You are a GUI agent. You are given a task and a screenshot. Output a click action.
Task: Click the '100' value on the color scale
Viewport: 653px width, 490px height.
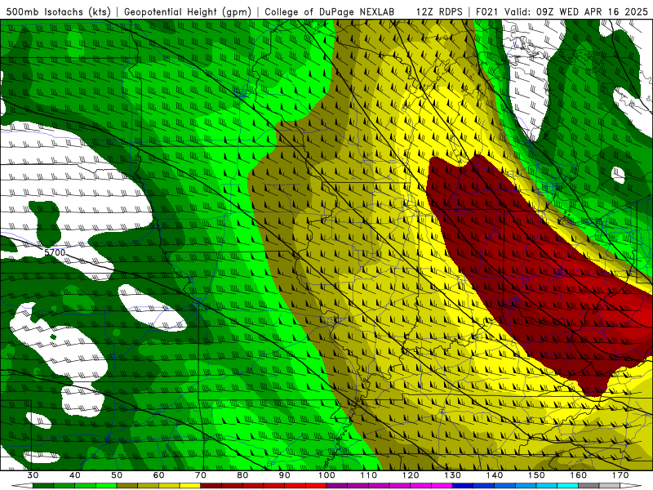pyautogui.click(x=326, y=475)
